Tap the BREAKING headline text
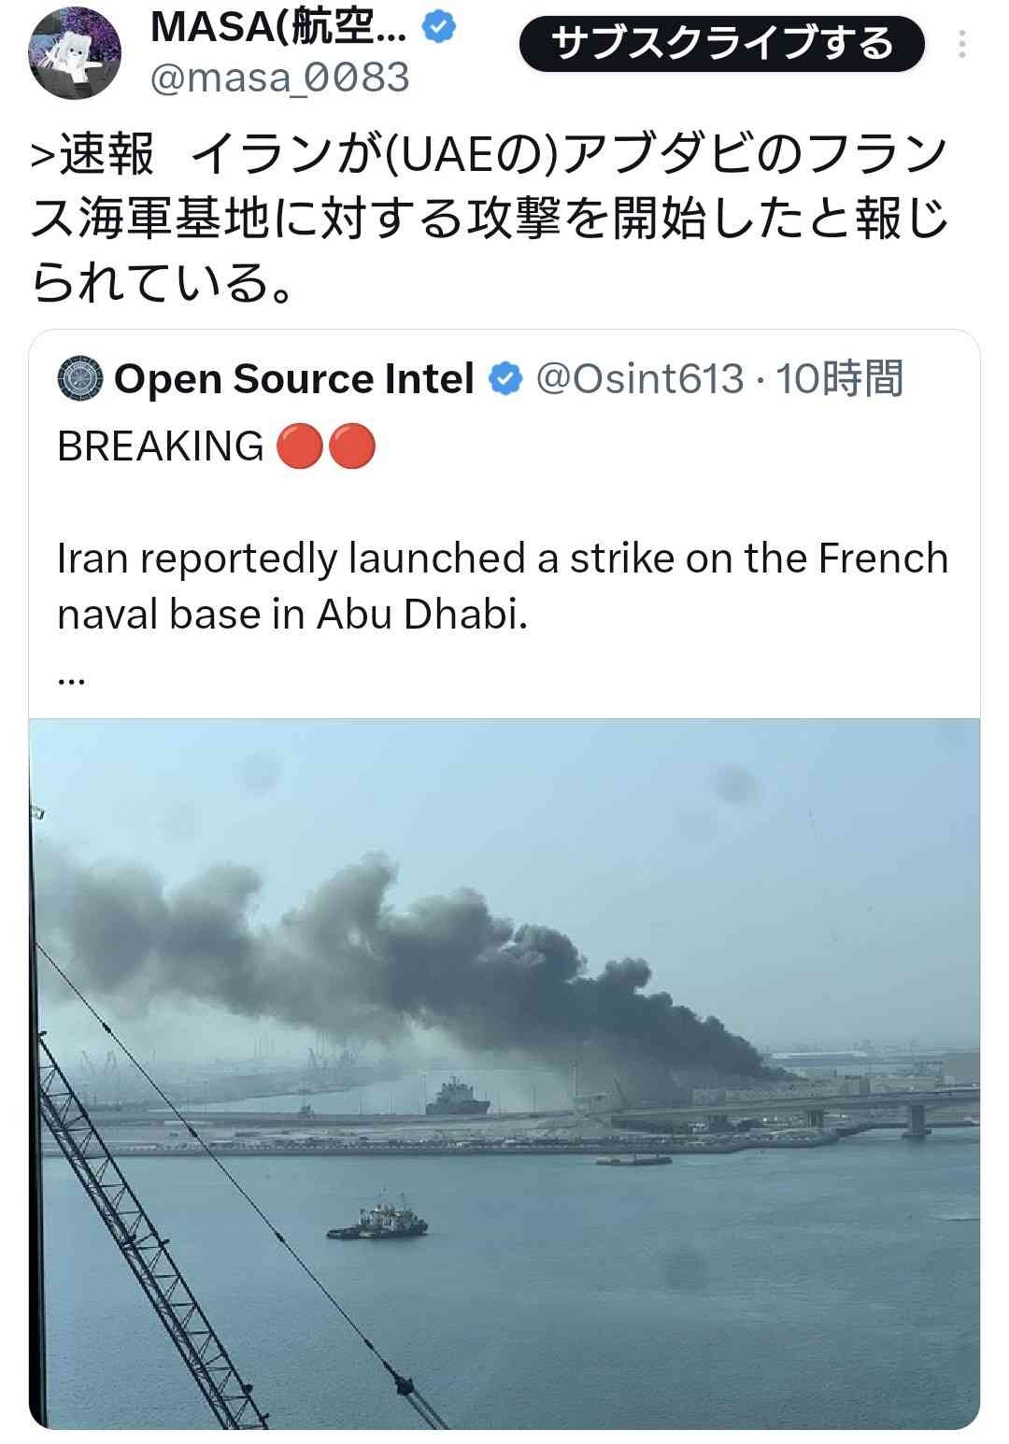This screenshot has height=1444, width=1009. [160, 446]
